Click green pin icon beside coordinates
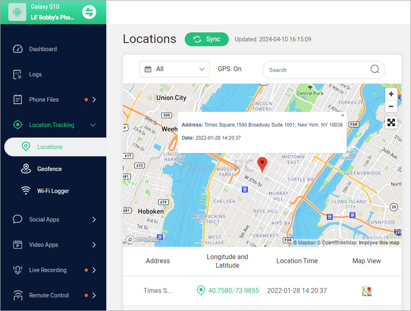The height and width of the screenshot is (311, 411). tap(201, 290)
